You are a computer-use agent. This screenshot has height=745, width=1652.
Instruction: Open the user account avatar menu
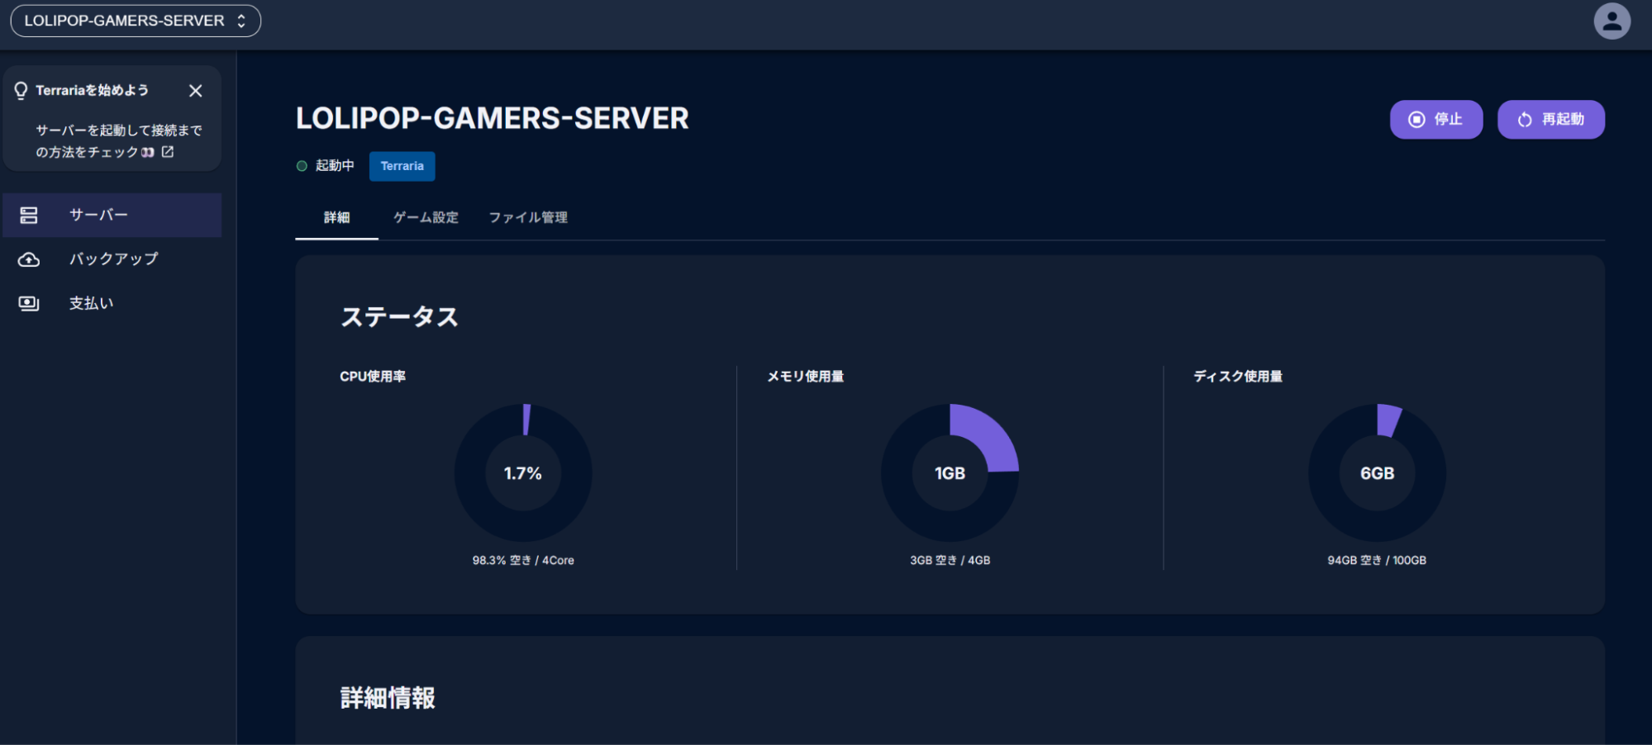(1612, 21)
